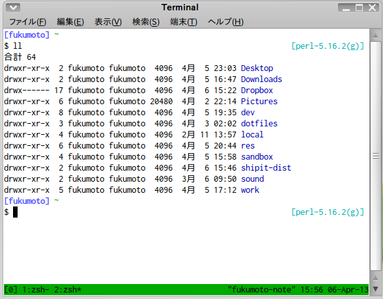
Task: Open the 検索(S) menu
Action: tap(146, 21)
